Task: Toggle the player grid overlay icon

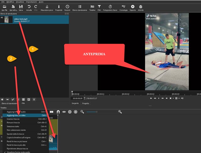Action: pyautogui.click(x=176, y=98)
